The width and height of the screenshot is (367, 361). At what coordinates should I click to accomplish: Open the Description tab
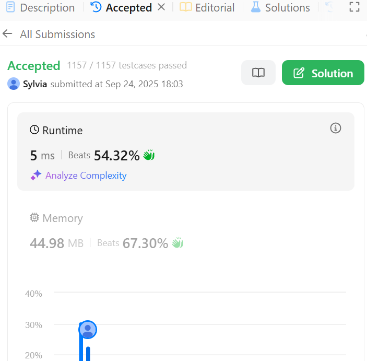tap(40, 8)
